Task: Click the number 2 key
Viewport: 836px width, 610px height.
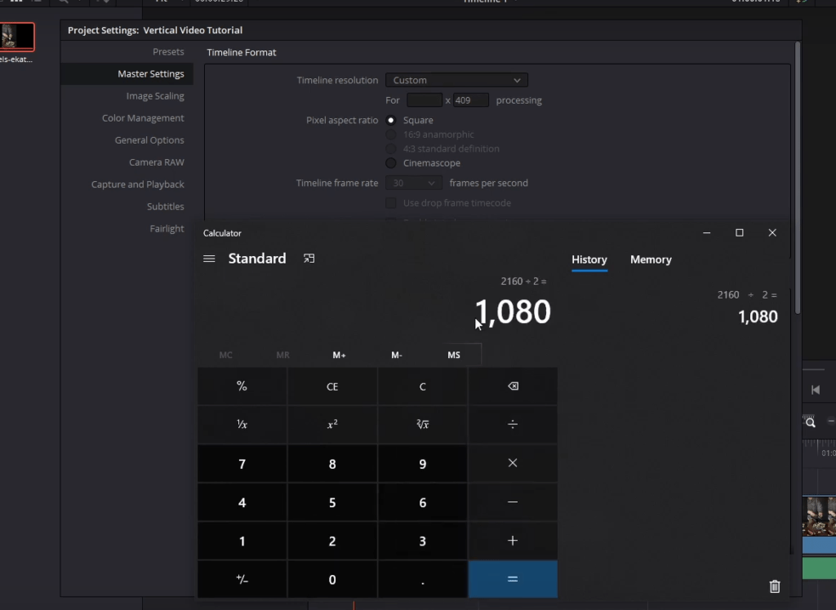Action: 332,541
